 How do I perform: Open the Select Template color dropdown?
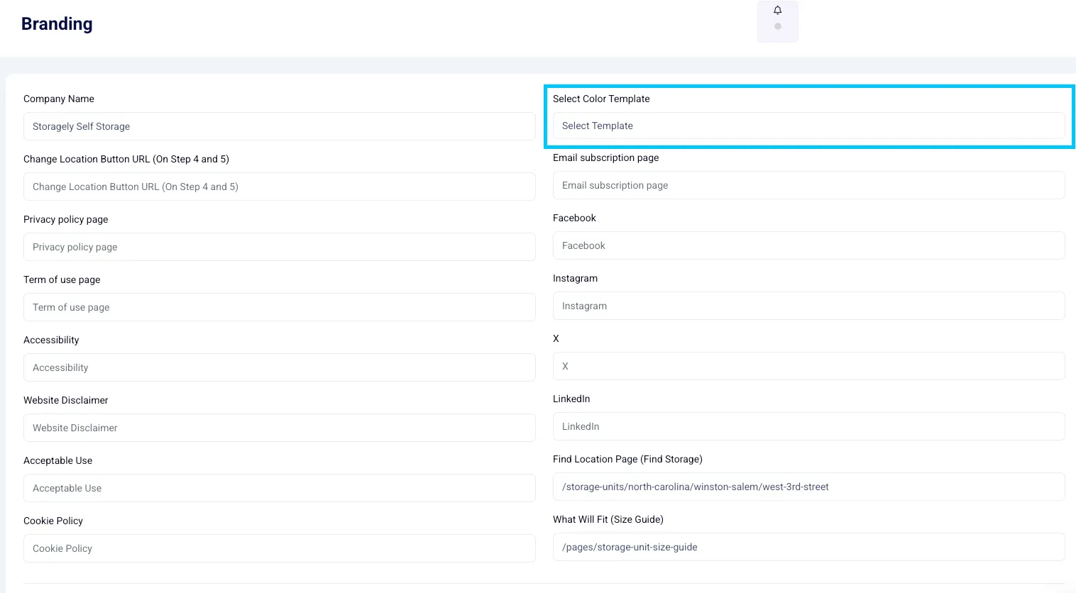[x=809, y=126]
